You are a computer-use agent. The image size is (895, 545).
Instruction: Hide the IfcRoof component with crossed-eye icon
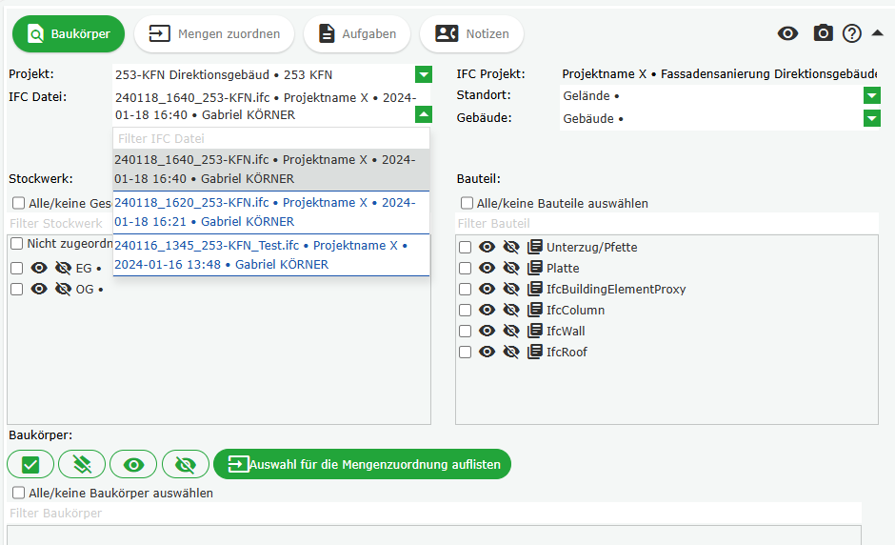pos(510,353)
